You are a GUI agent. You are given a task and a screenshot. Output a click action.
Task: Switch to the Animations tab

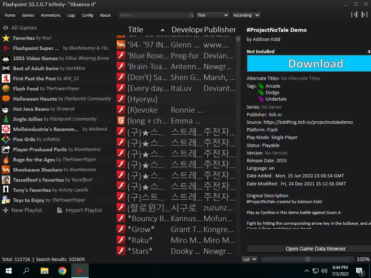tap(51, 15)
